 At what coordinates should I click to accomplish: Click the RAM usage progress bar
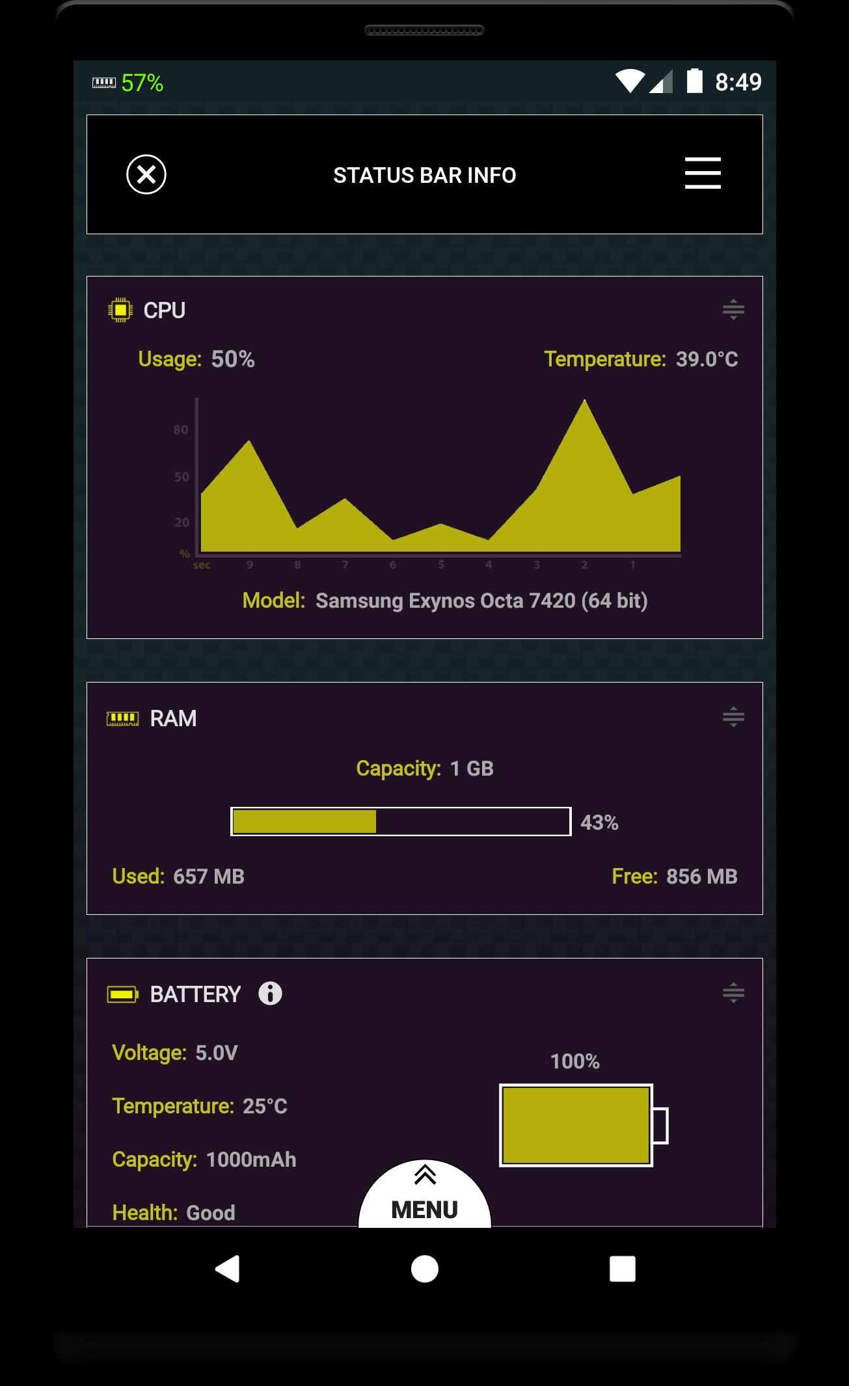point(401,822)
